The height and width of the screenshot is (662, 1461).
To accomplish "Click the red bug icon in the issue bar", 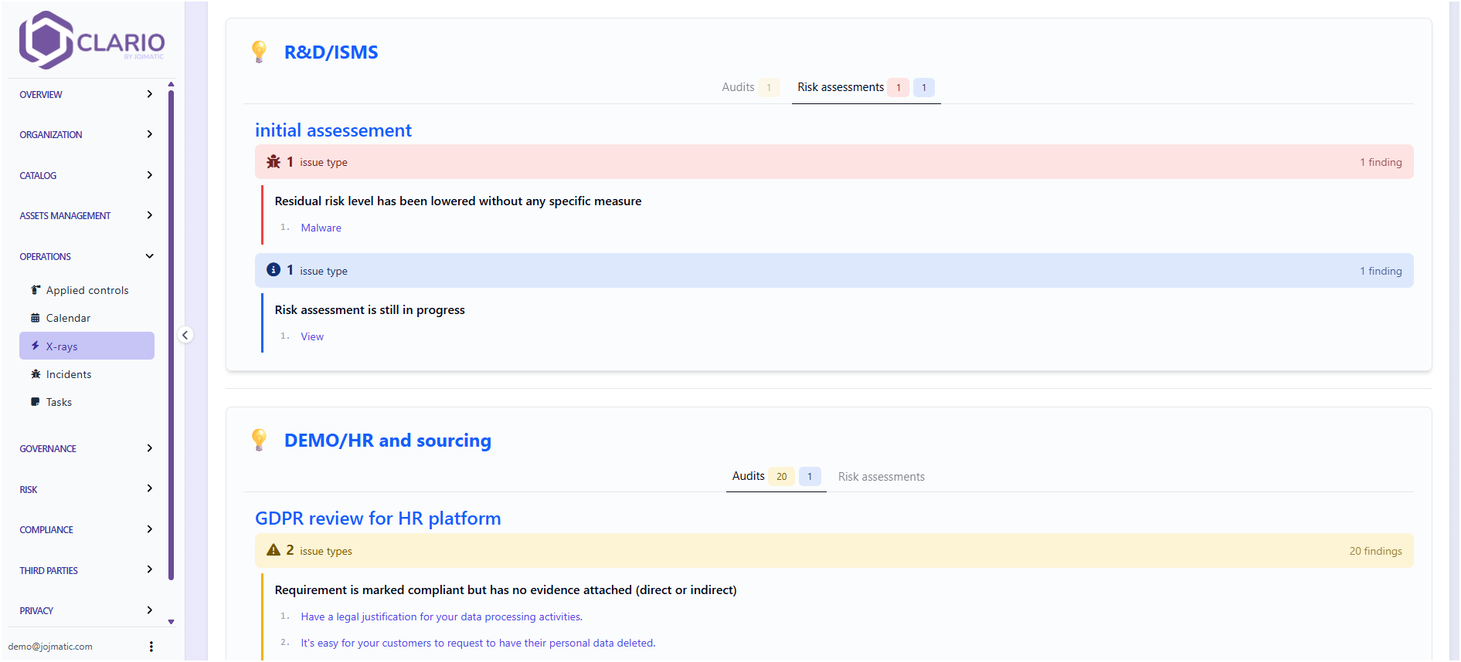I will 274,162.
